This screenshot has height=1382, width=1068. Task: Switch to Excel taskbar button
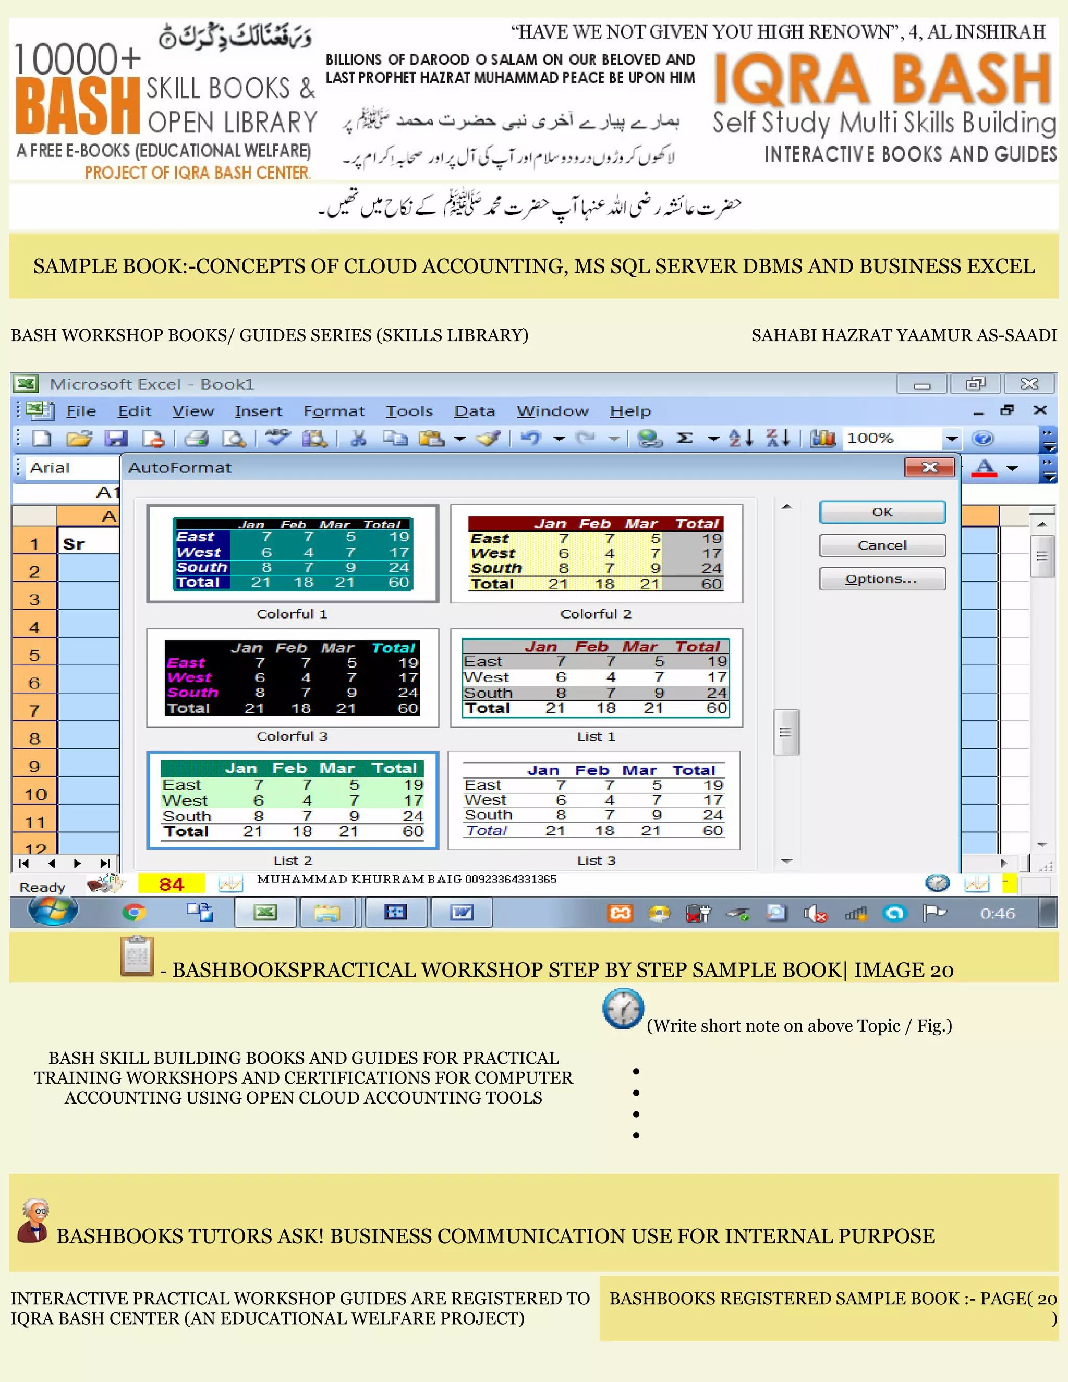pyautogui.click(x=265, y=913)
